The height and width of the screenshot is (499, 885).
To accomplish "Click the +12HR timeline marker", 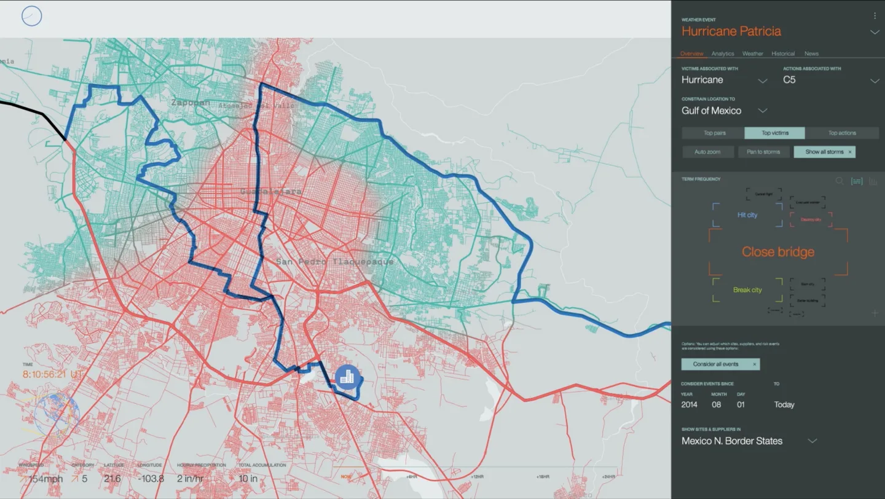I will (x=478, y=477).
